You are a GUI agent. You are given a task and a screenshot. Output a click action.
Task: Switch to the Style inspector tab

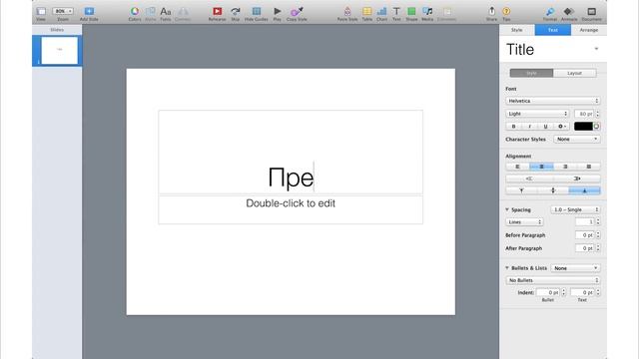[x=517, y=30]
